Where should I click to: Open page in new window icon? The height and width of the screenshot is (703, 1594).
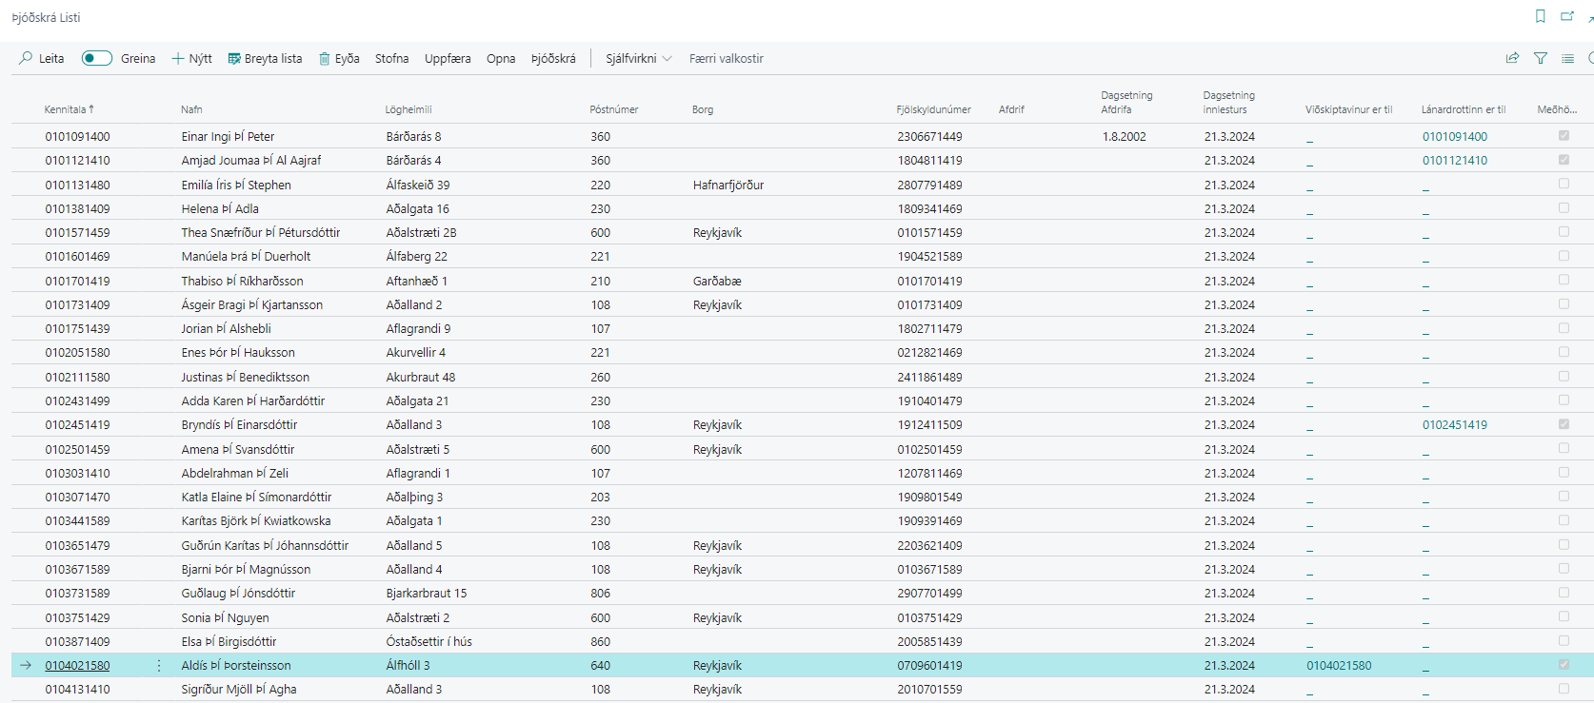click(1567, 16)
